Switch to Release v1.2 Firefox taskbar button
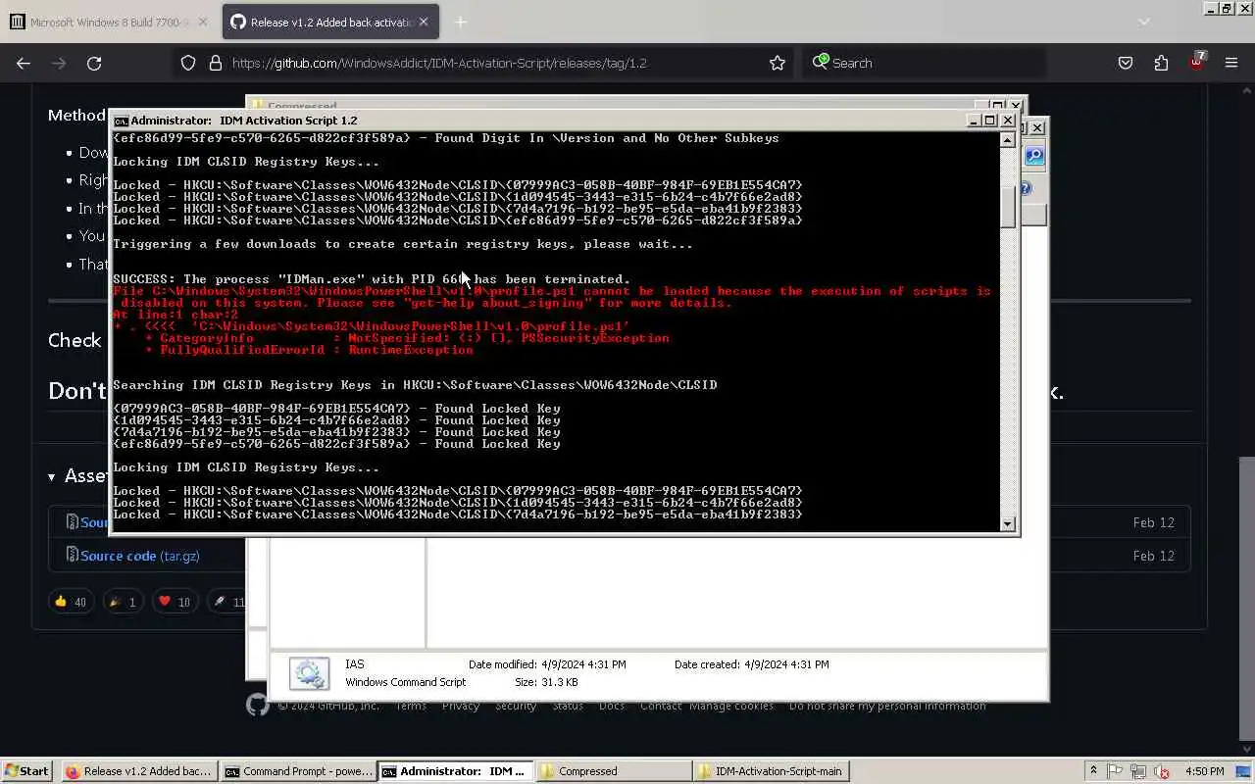Image resolution: width=1255 pixels, height=784 pixels. tap(138, 771)
